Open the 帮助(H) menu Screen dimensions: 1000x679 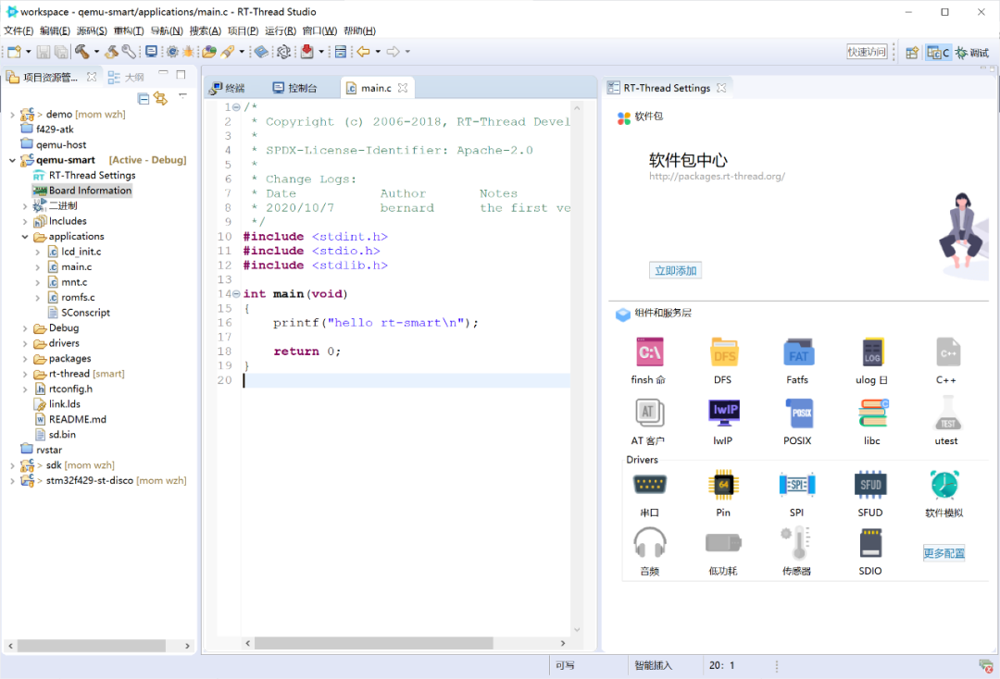click(359, 31)
